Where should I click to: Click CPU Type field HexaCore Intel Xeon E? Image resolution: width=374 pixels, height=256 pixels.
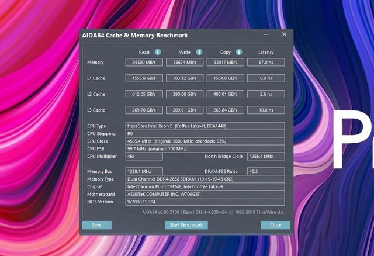point(205,126)
